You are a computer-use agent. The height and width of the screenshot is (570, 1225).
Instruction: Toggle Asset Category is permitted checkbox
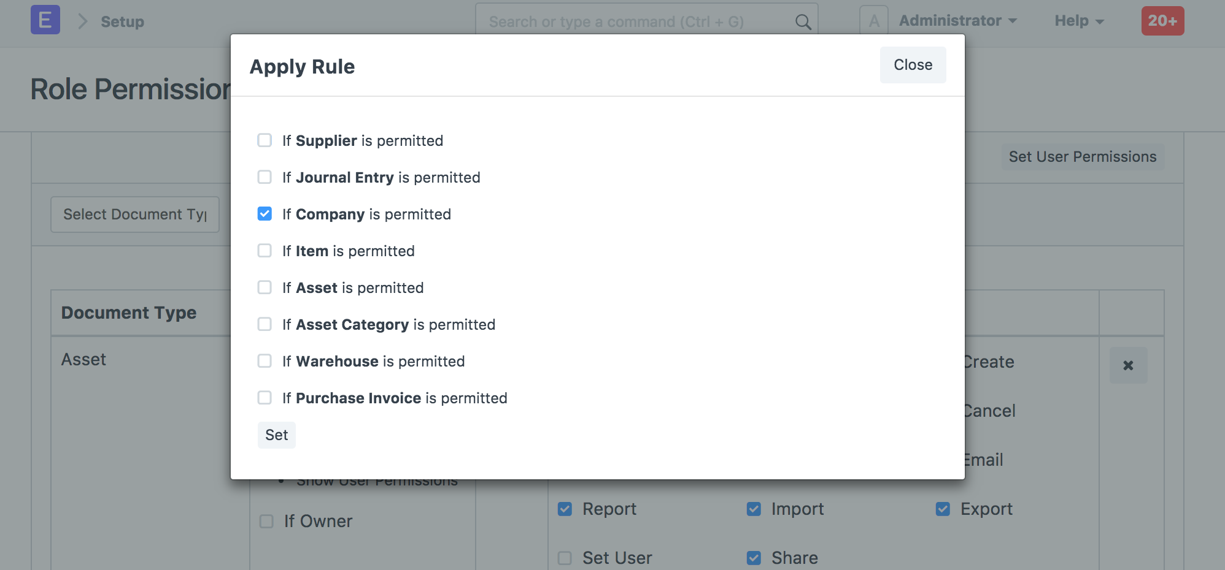click(x=265, y=324)
